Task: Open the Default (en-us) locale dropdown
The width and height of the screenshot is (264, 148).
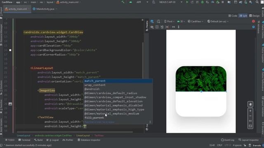Action: point(218,21)
